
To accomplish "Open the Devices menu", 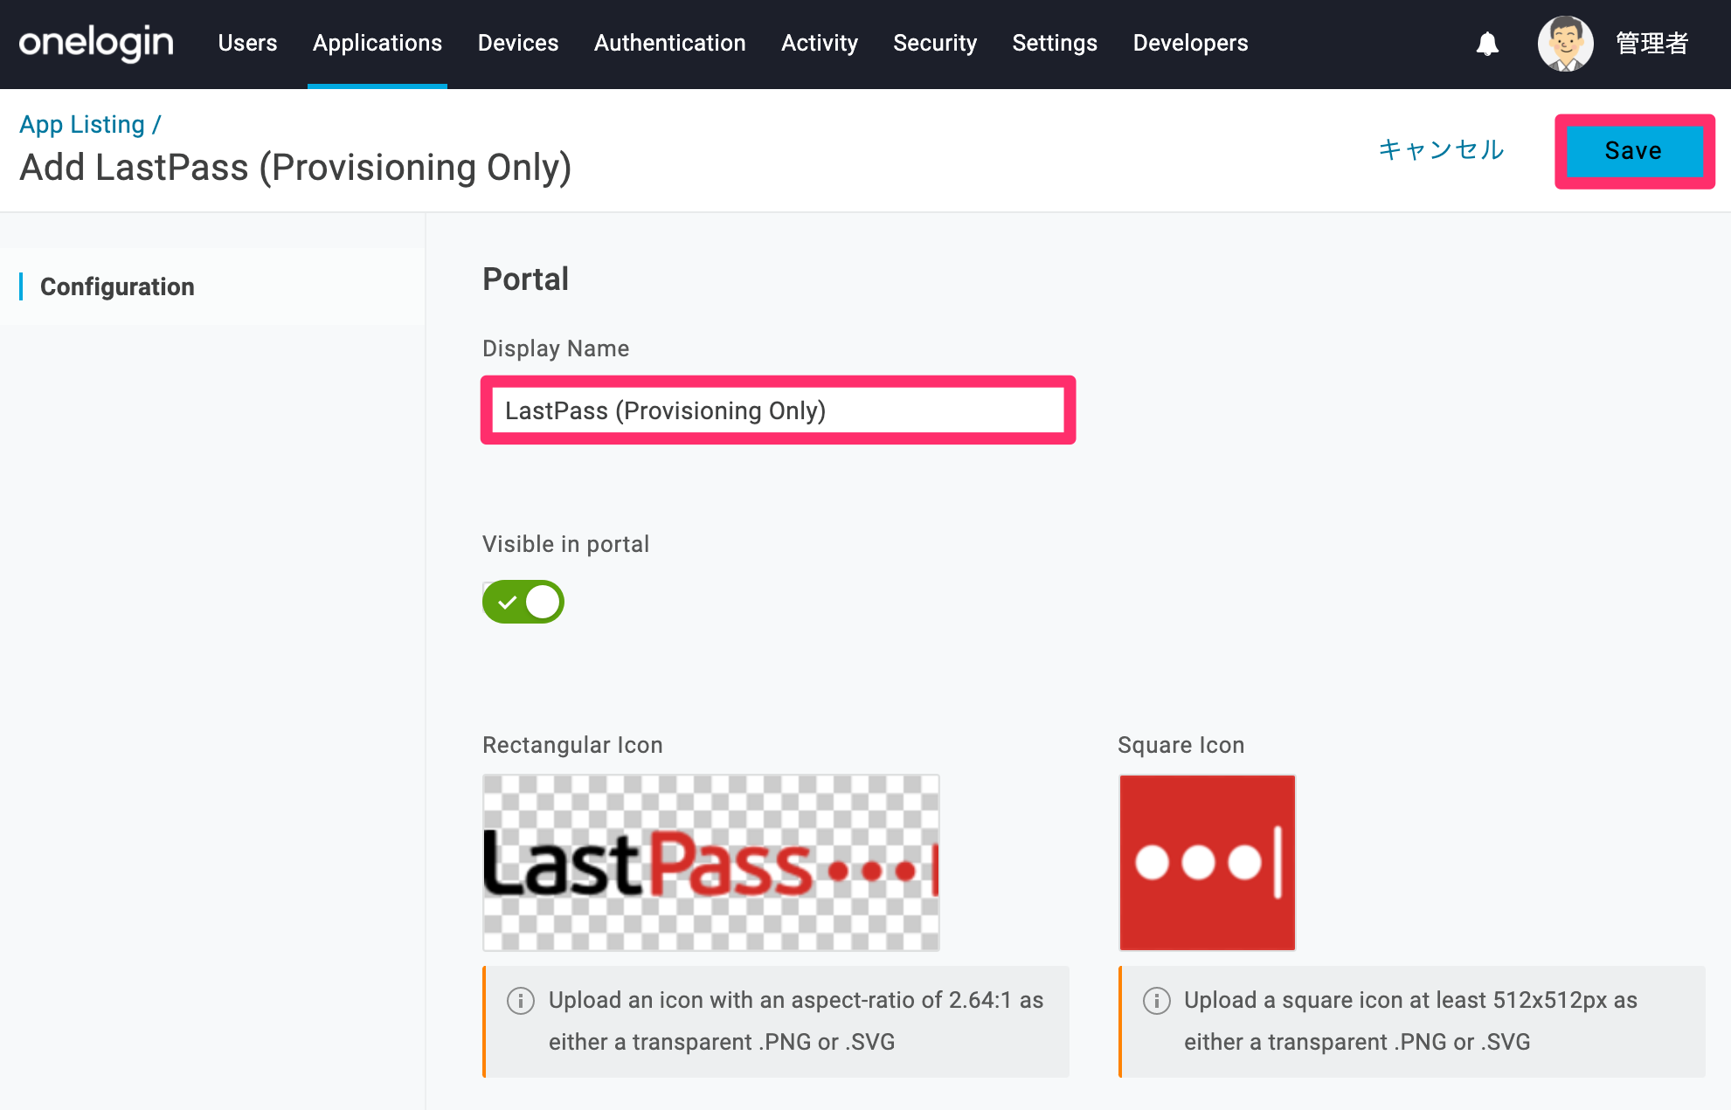I will click(518, 43).
